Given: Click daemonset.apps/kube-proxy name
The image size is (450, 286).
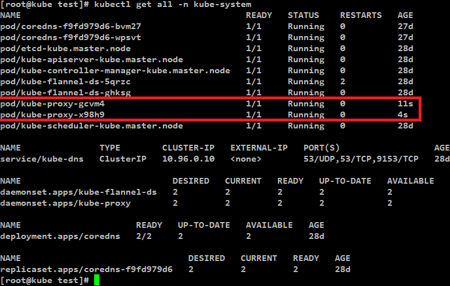Looking at the screenshot, I should [66, 203].
